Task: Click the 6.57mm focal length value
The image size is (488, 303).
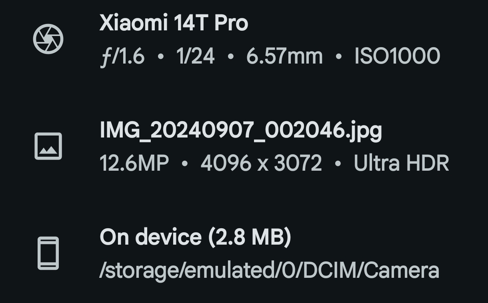Action: point(284,56)
